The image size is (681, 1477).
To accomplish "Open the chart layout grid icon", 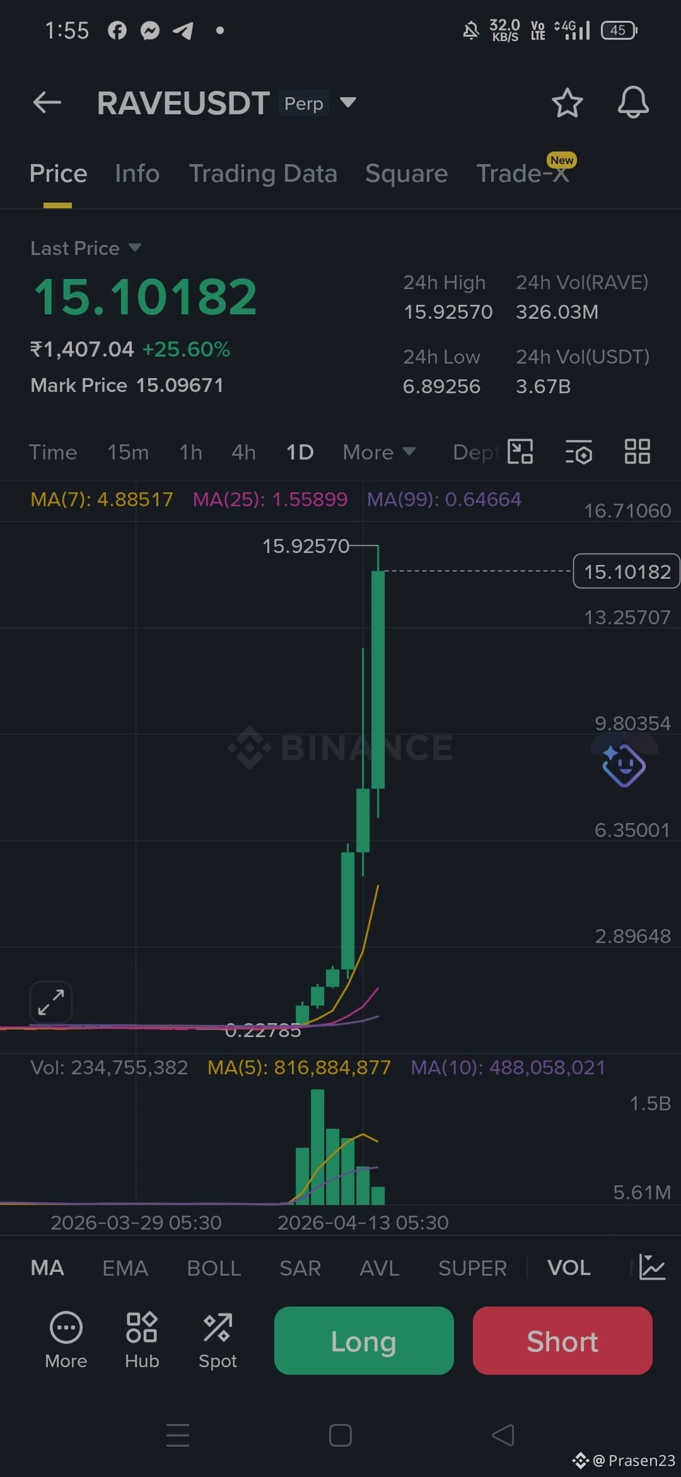I will 637,451.
